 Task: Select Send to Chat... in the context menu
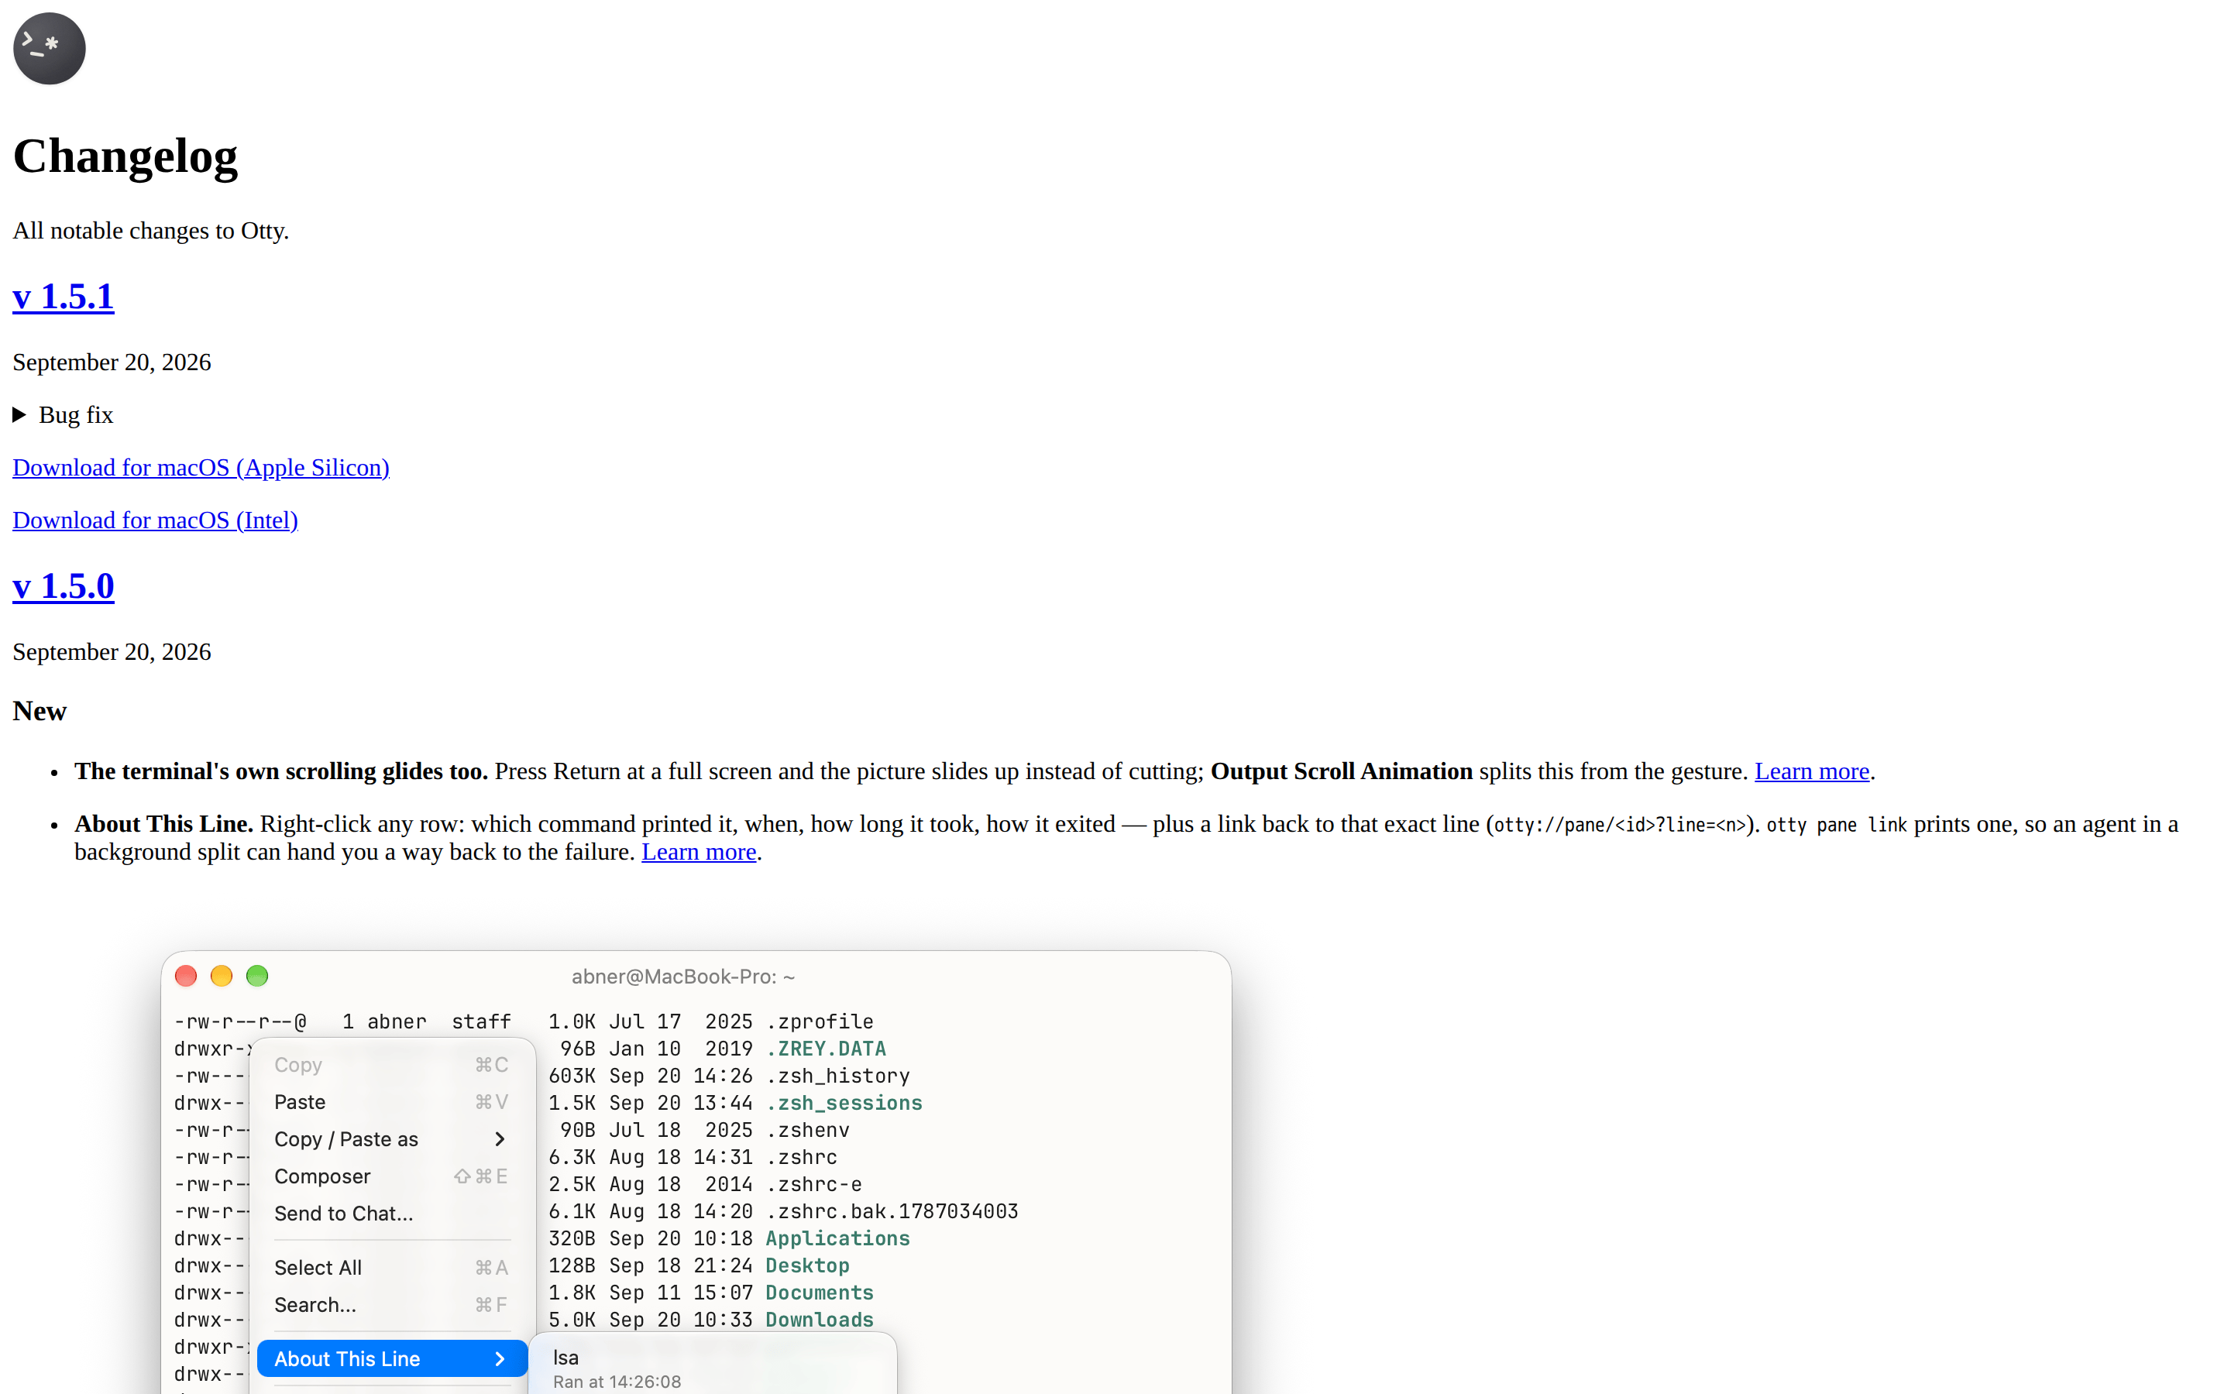[x=392, y=1214]
